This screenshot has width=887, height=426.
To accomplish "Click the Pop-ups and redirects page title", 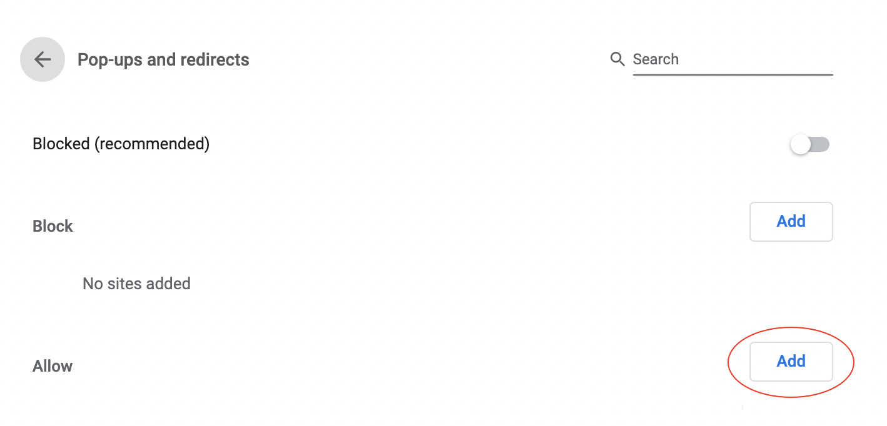I will click(163, 60).
